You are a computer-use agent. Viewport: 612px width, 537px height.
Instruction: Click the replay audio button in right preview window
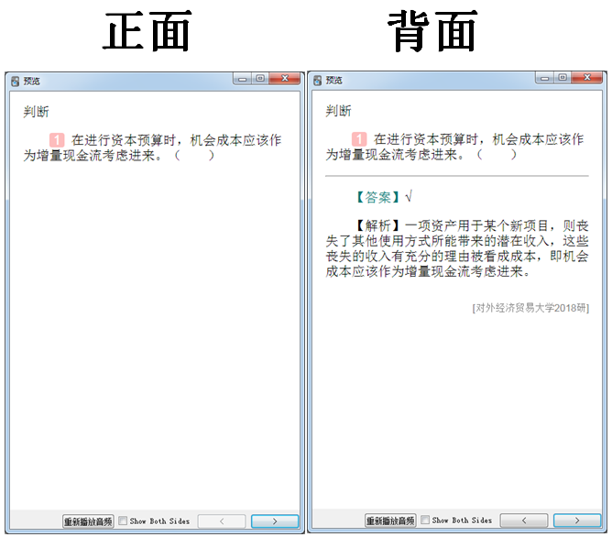390,521
